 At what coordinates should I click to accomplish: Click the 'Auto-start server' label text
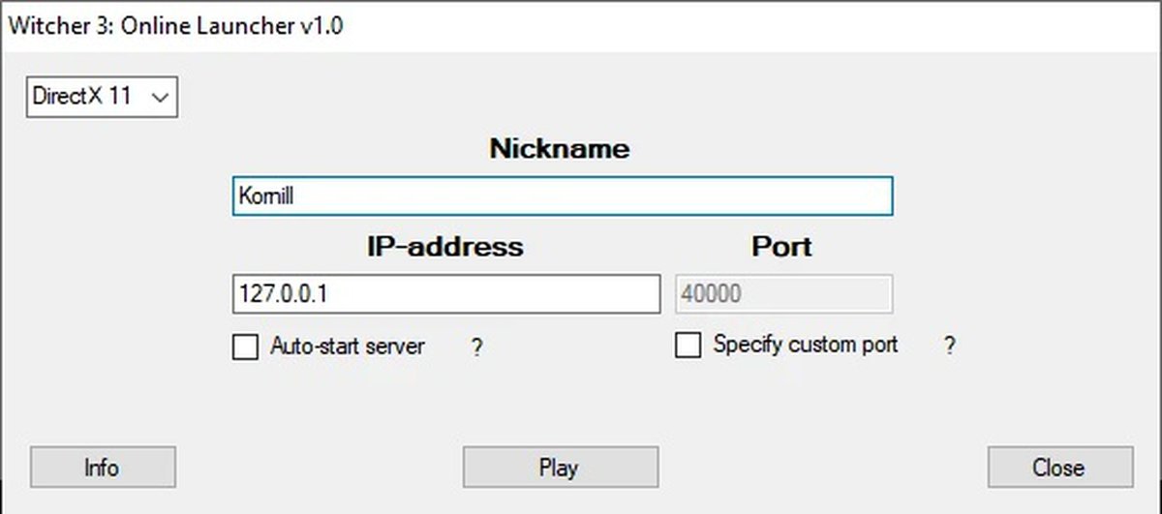pyautogui.click(x=347, y=346)
